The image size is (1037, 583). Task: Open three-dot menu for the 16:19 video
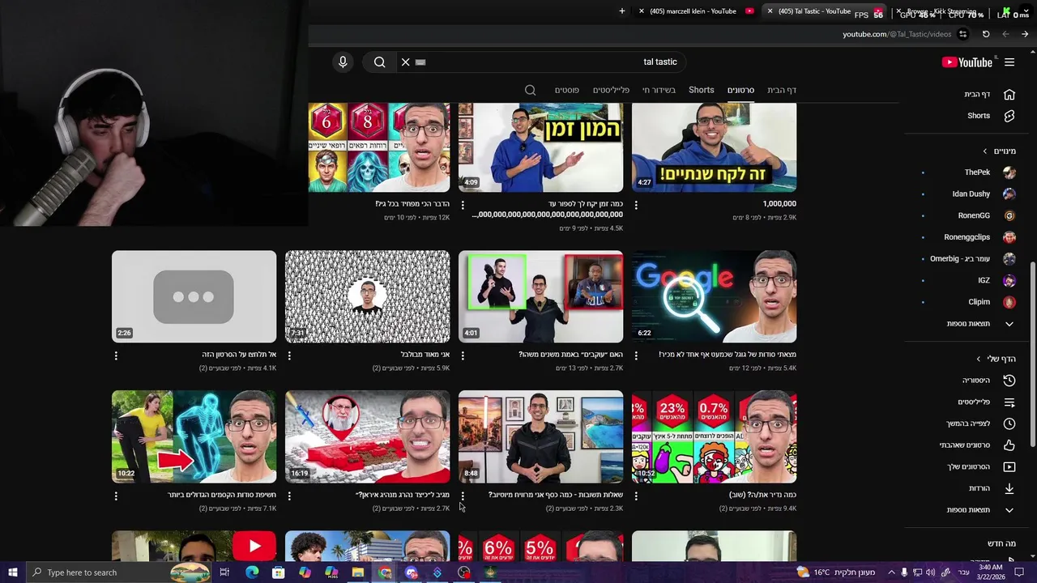(289, 496)
